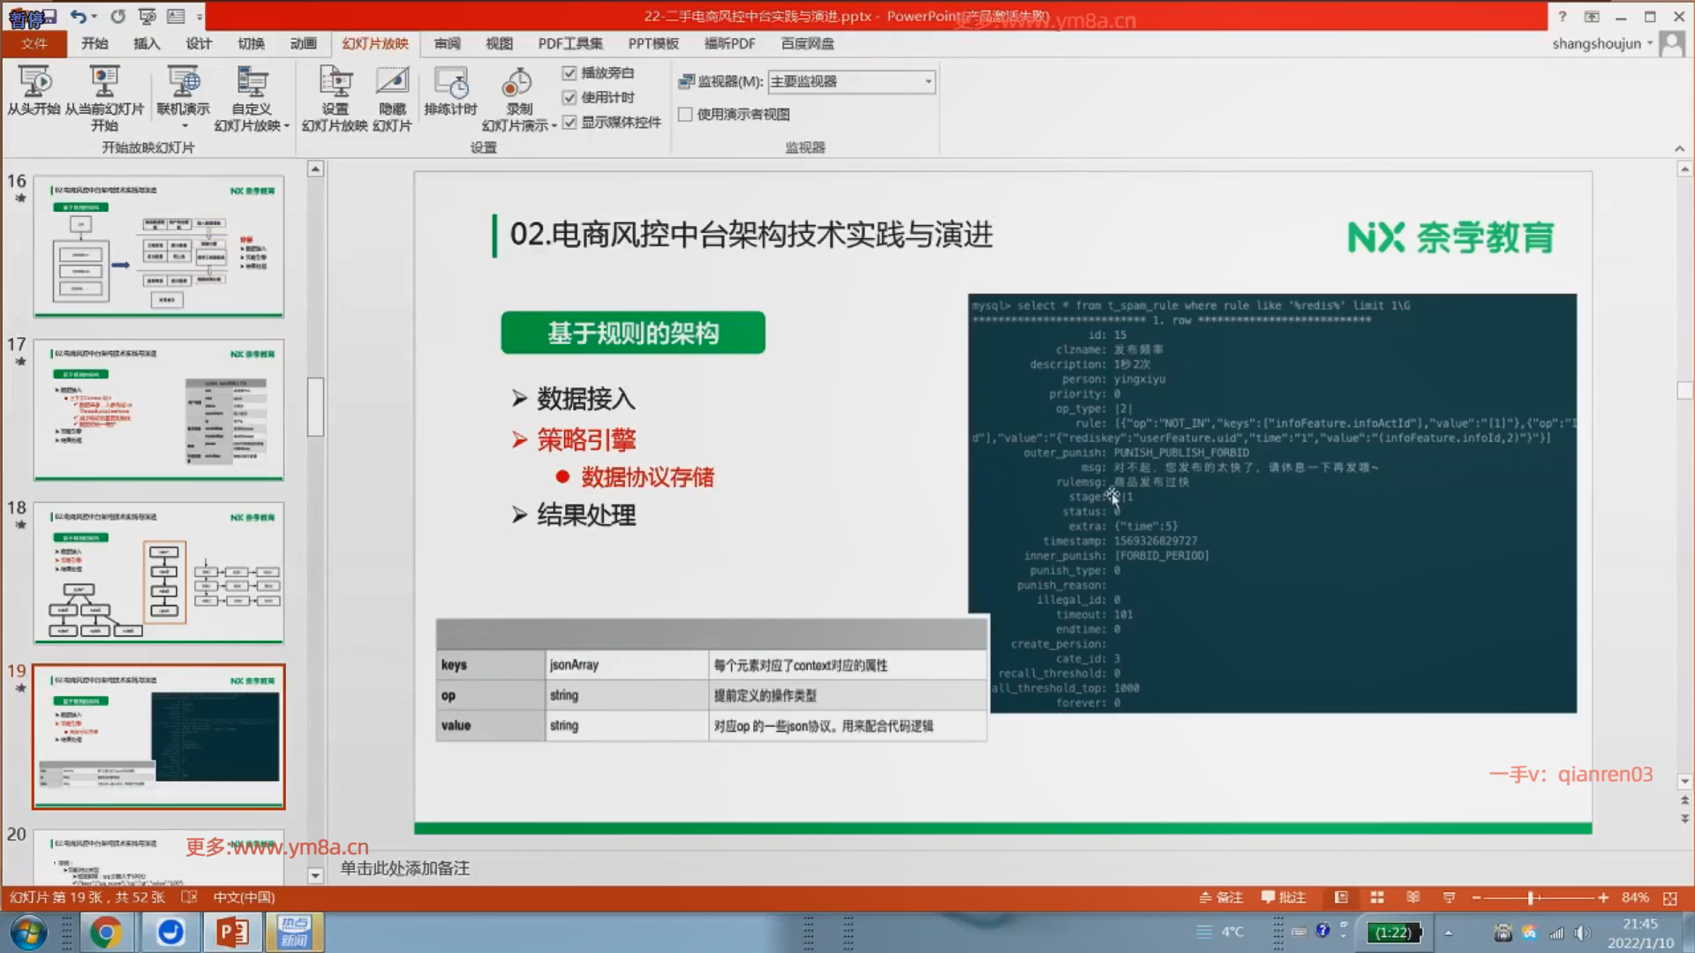The height and width of the screenshot is (953, 1695).
Task: Enable 使用演示者视图 checkbox
Action: coord(685,114)
